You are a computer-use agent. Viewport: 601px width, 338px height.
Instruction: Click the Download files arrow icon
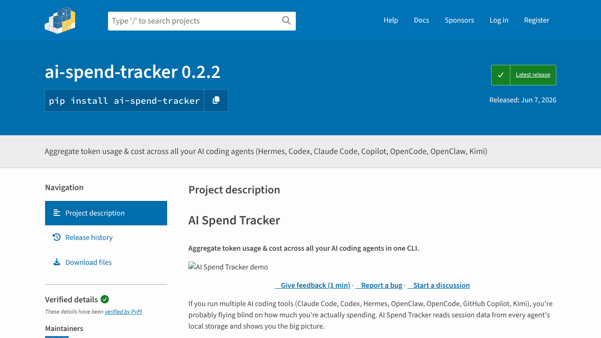[57, 262]
